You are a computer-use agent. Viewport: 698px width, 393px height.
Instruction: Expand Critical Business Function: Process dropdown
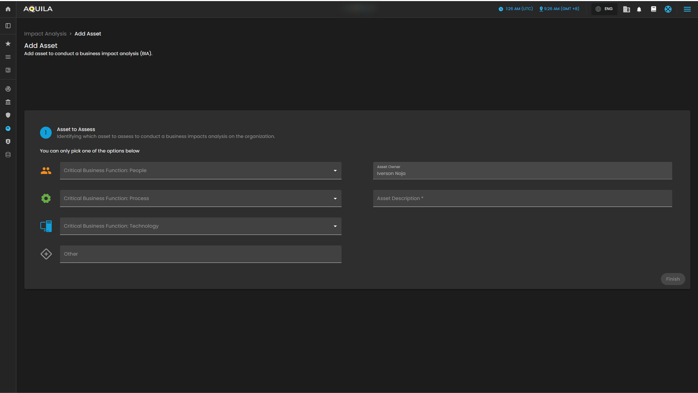(200, 198)
